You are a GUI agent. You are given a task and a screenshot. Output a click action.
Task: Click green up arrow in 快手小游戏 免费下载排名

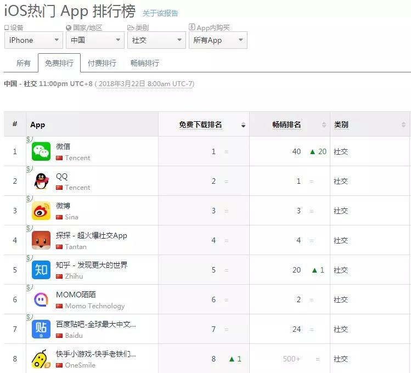(x=232, y=359)
